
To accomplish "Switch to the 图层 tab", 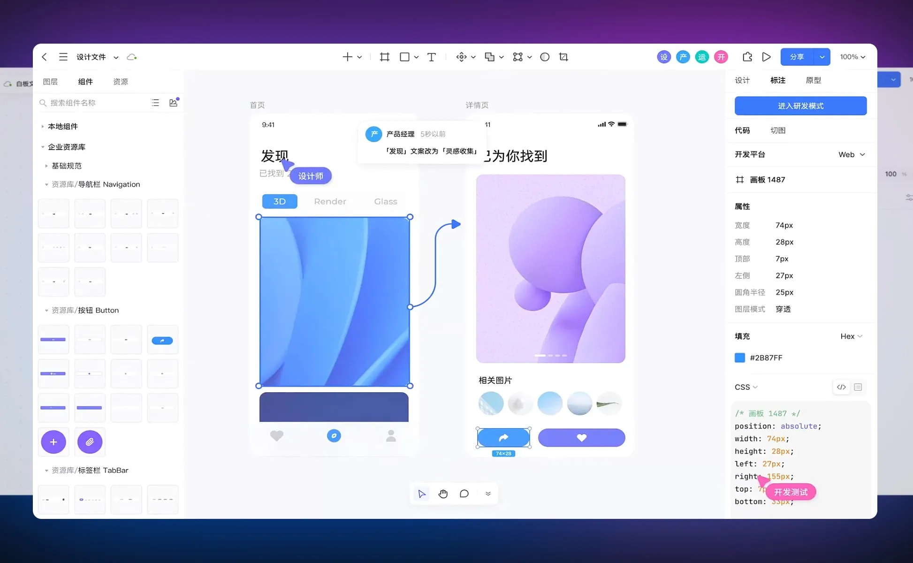I will (50, 82).
